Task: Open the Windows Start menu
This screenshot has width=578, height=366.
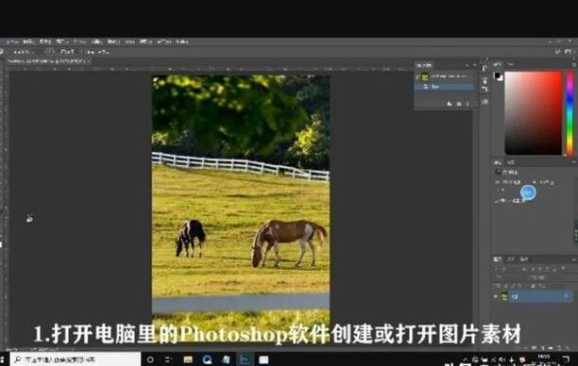Action: click(x=3, y=359)
